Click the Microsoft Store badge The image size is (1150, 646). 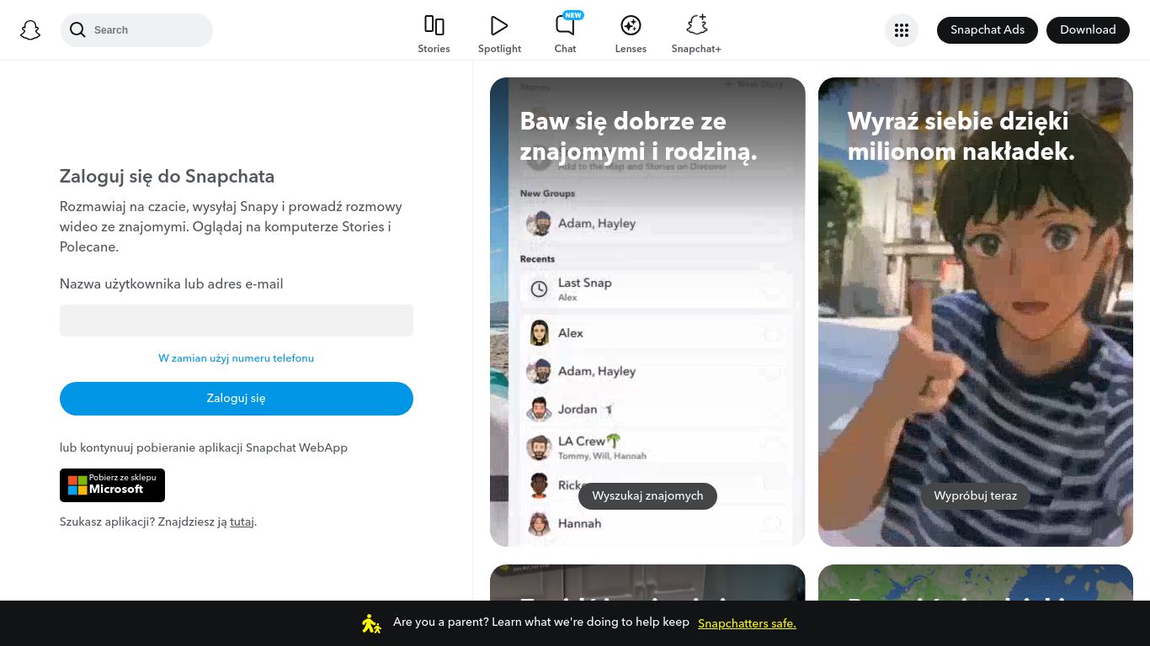click(112, 485)
